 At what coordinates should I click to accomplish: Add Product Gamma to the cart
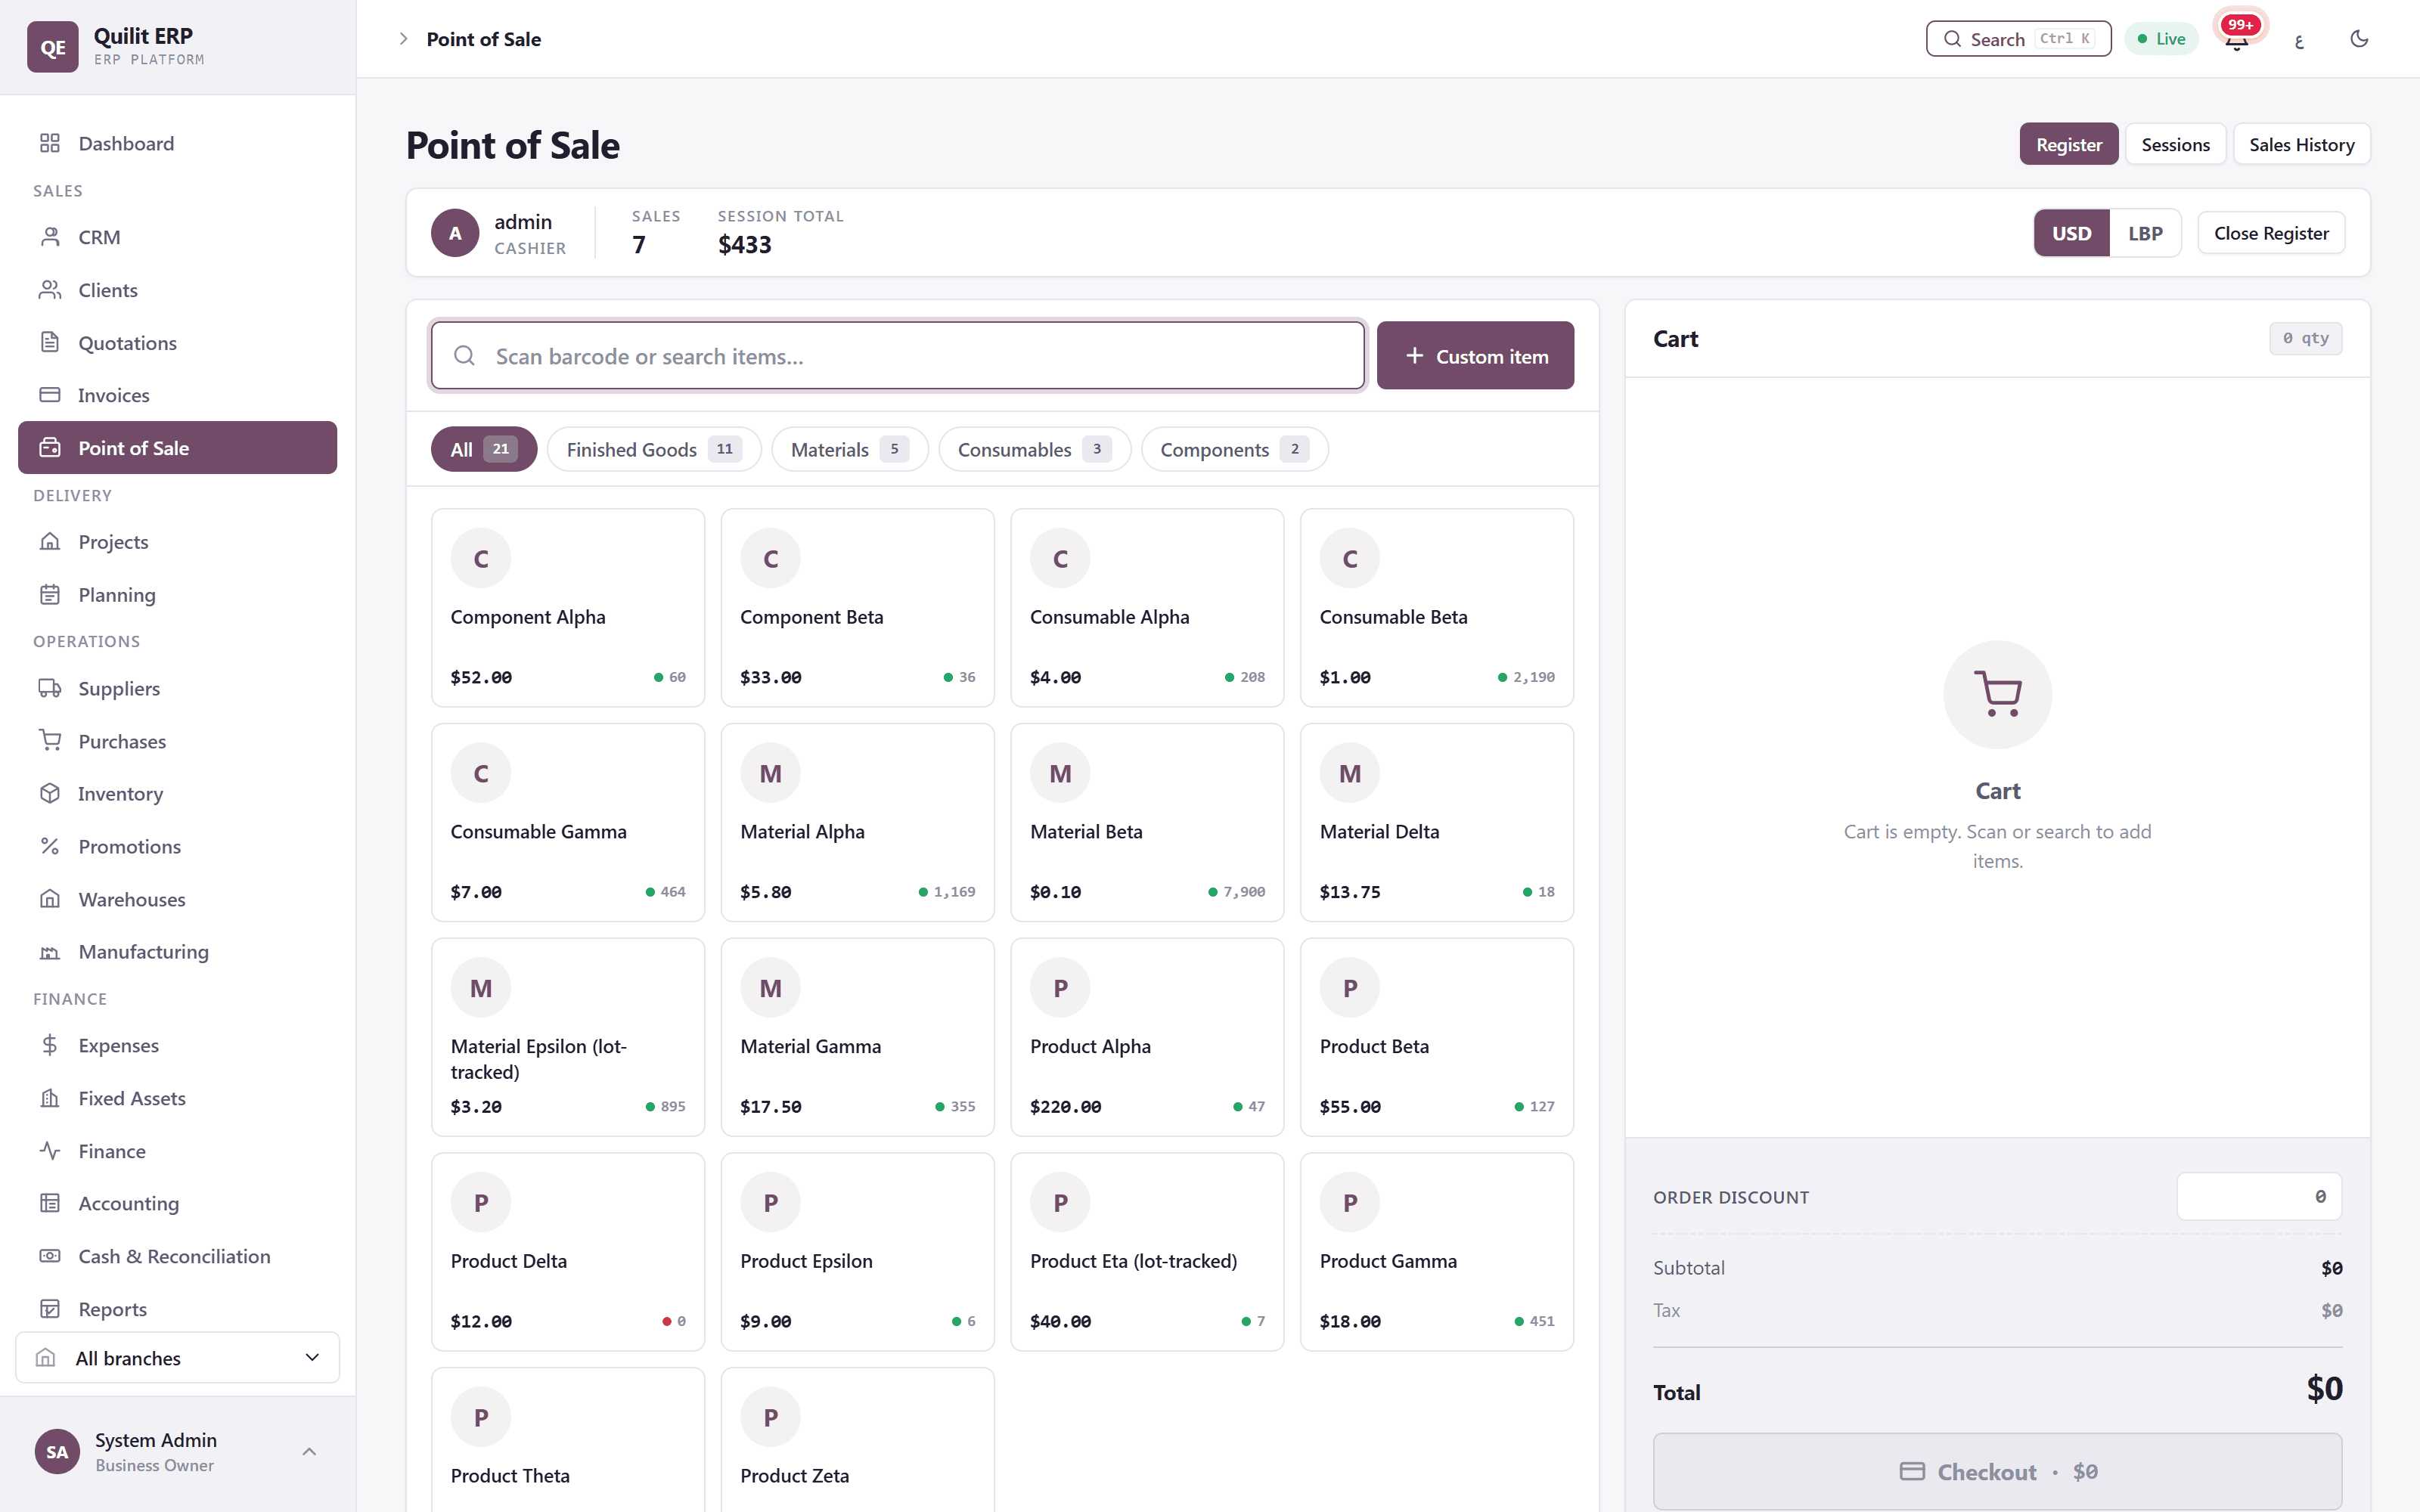(x=1437, y=1252)
